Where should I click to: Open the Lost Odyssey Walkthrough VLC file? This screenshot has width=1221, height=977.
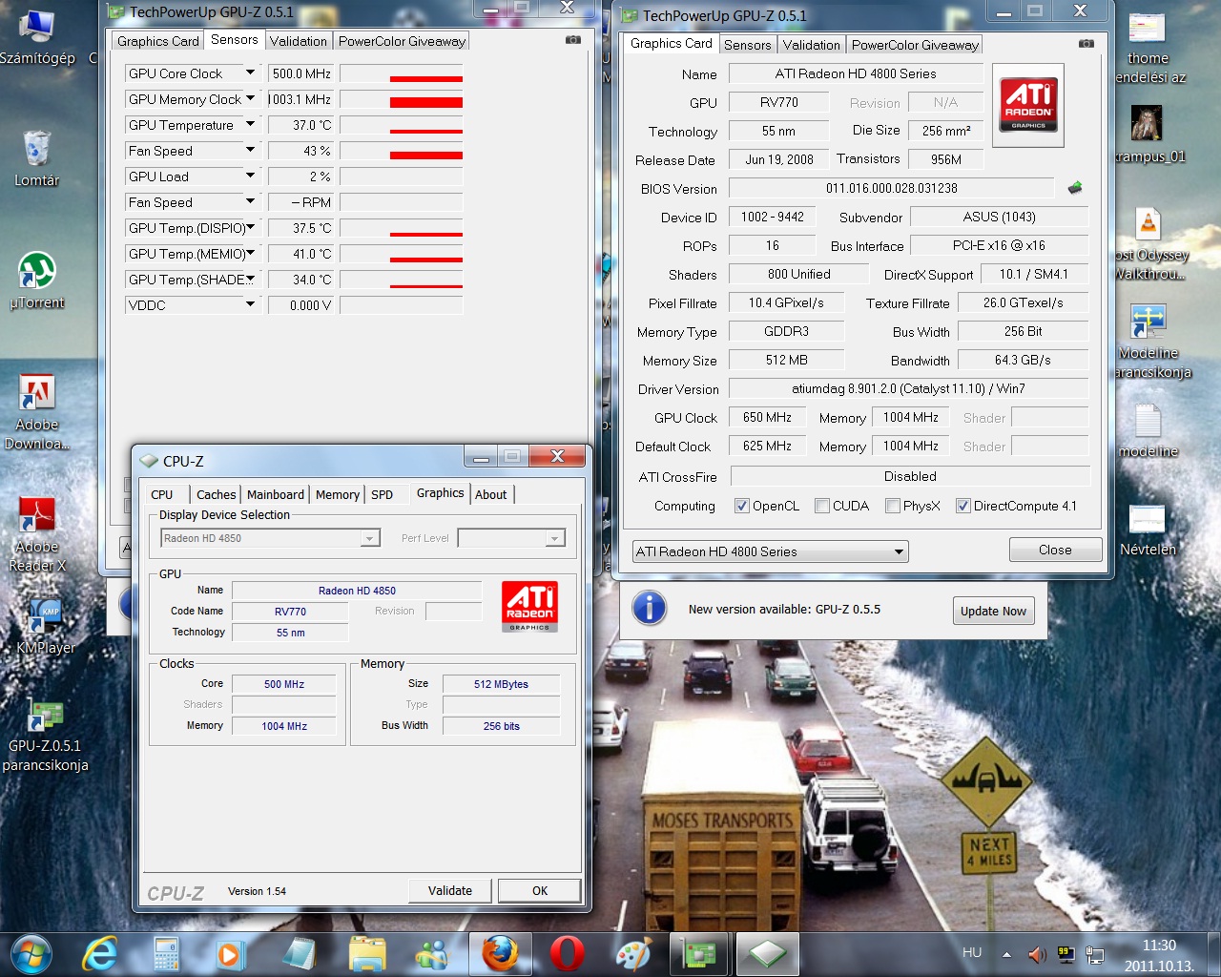pyautogui.click(x=1149, y=244)
